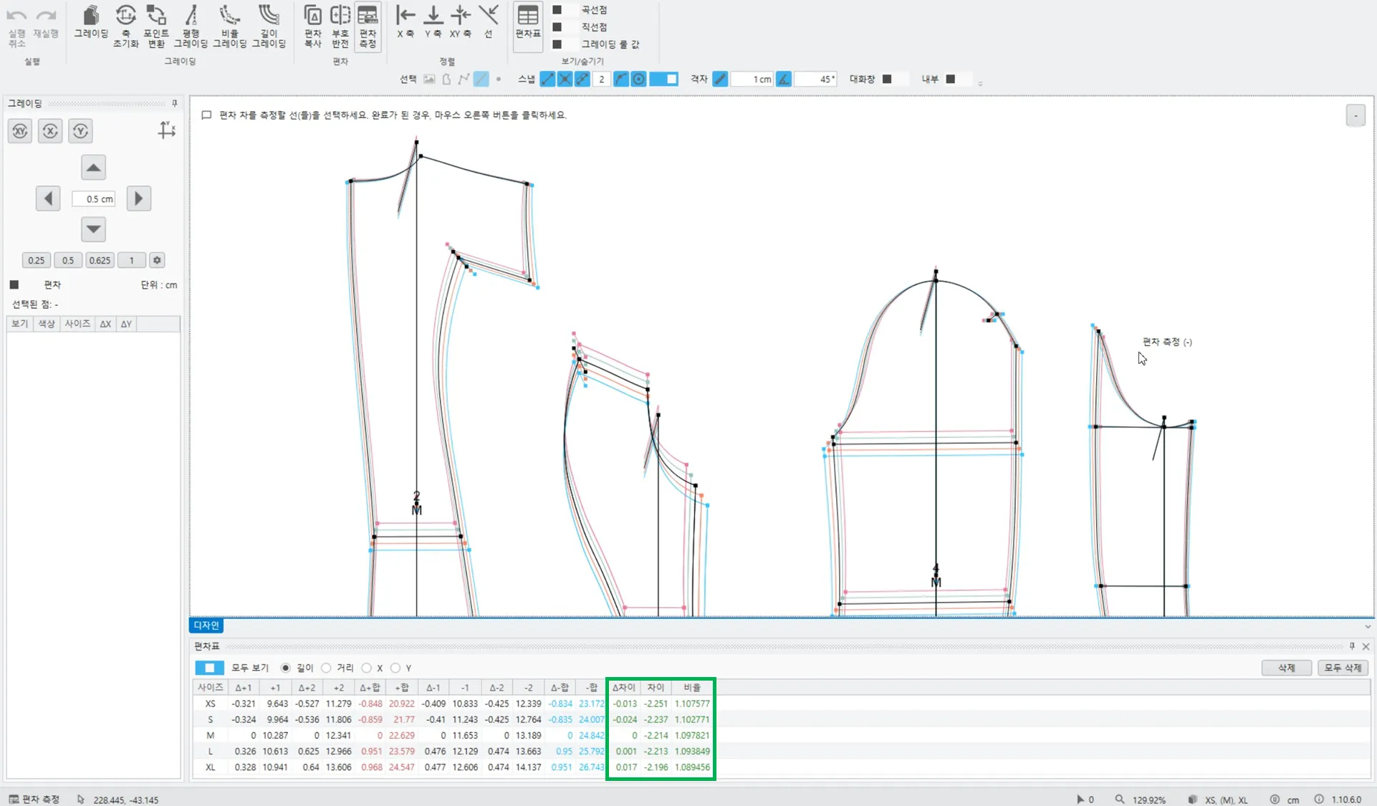Image resolution: width=1377 pixels, height=806 pixels.
Task: Select the 거리 radio button
Action: (327, 668)
